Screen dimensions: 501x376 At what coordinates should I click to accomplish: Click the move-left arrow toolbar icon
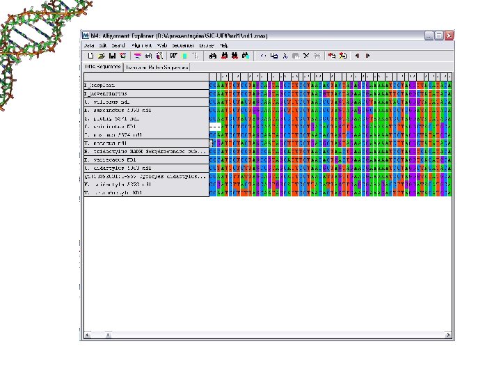click(x=357, y=56)
